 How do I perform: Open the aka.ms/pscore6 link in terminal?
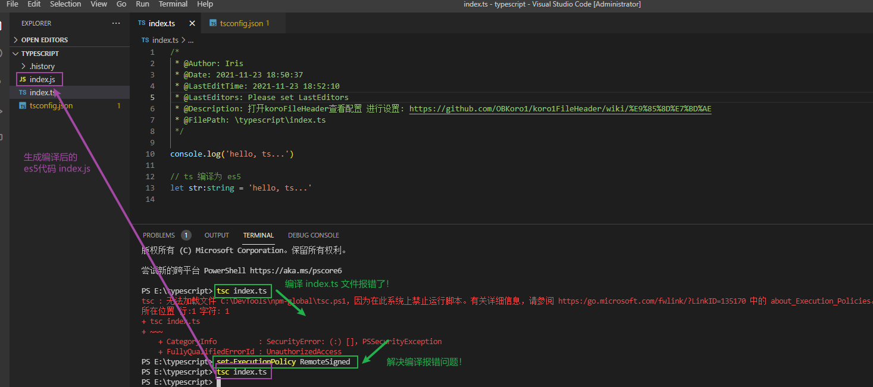pyautogui.click(x=296, y=270)
